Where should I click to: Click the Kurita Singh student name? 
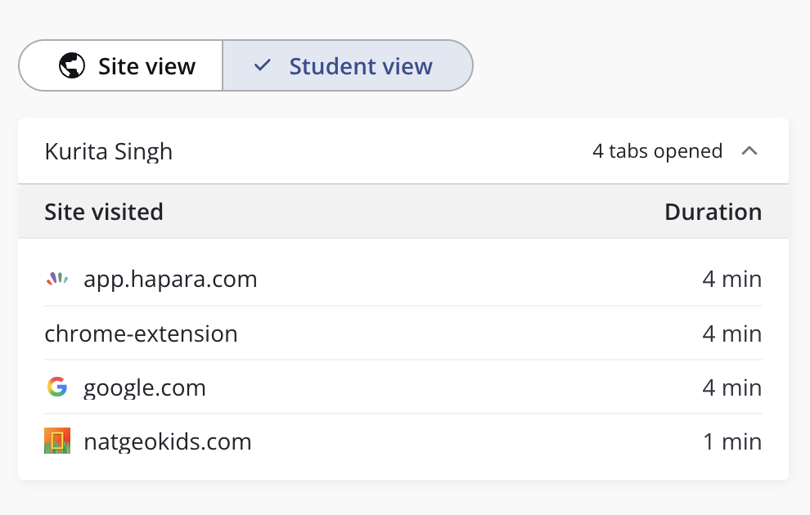coord(108,151)
